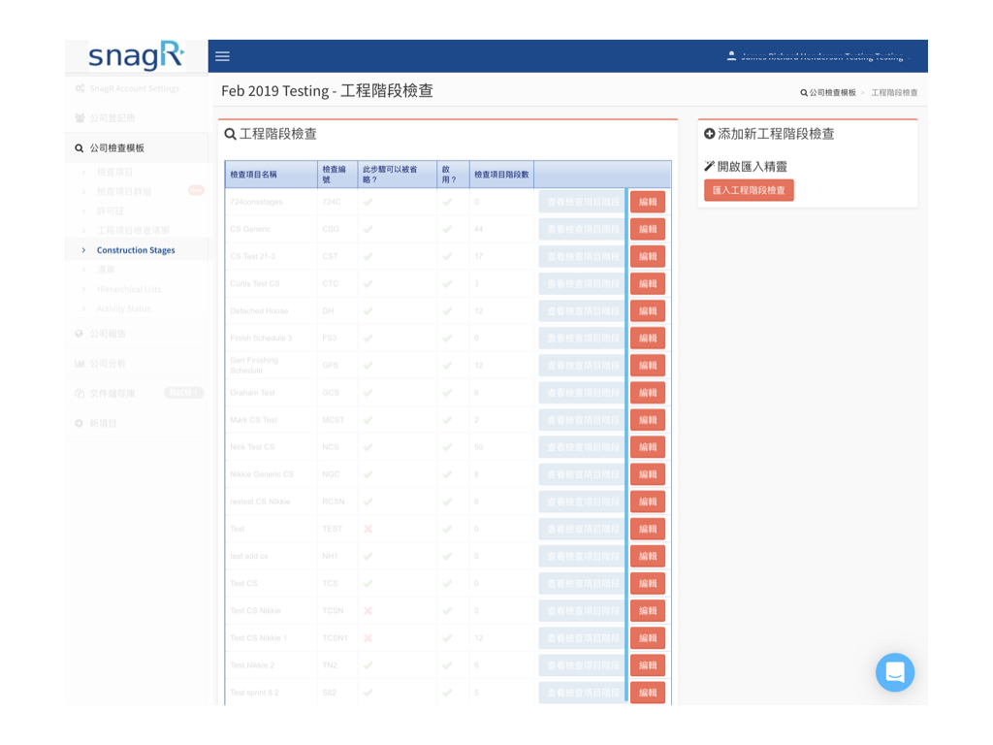View stages for Detached House row
The image size is (993, 745).
[x=582, y=311]
